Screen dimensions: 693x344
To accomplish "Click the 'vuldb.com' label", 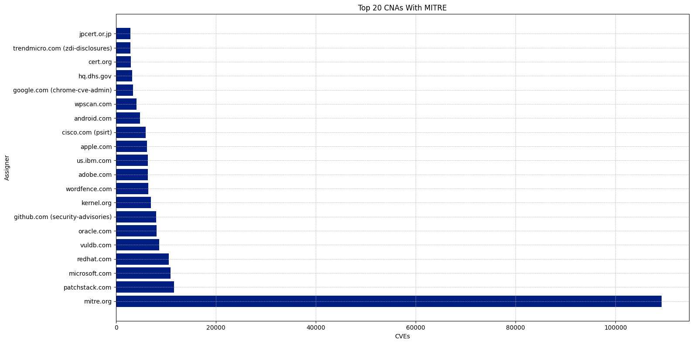I will point(96,245).
